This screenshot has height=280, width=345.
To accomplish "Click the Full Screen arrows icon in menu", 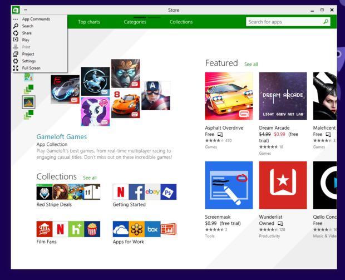I will 16,68.
